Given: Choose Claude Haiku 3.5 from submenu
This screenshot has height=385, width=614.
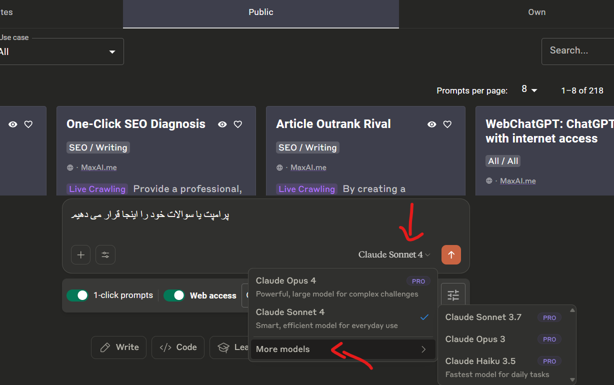Looking at the screenshot, I should pyautogui.click(x=503, y=367).
